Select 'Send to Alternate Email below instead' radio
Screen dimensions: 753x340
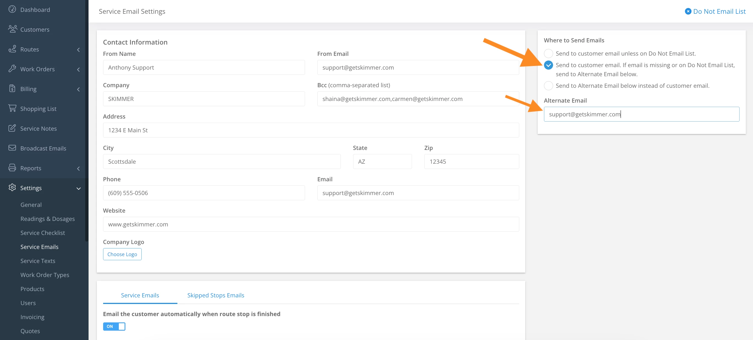click(548, 86)
